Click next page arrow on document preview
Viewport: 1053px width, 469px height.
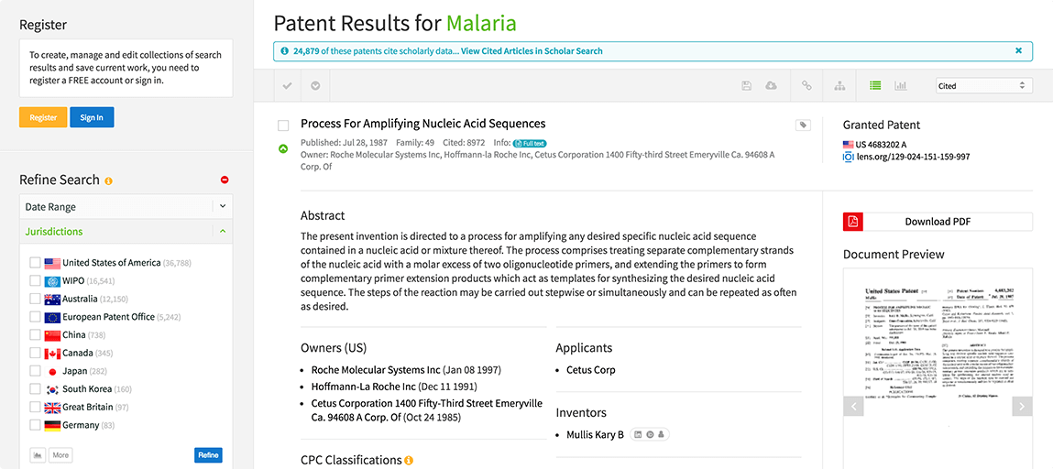tap(1022, 406)
